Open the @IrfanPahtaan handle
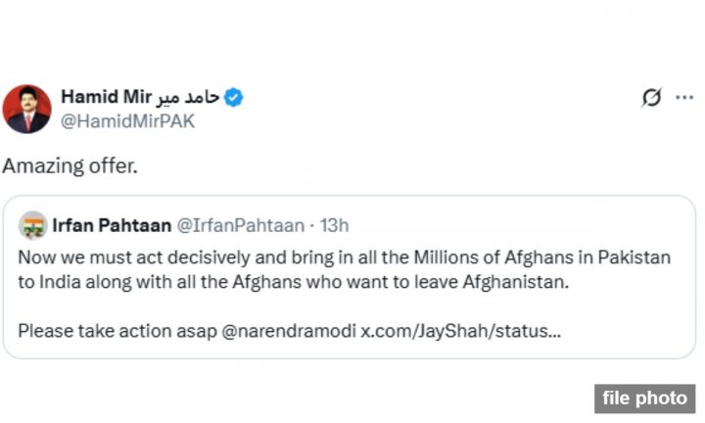This screenshot has height=423, width=705. point(240,226)
